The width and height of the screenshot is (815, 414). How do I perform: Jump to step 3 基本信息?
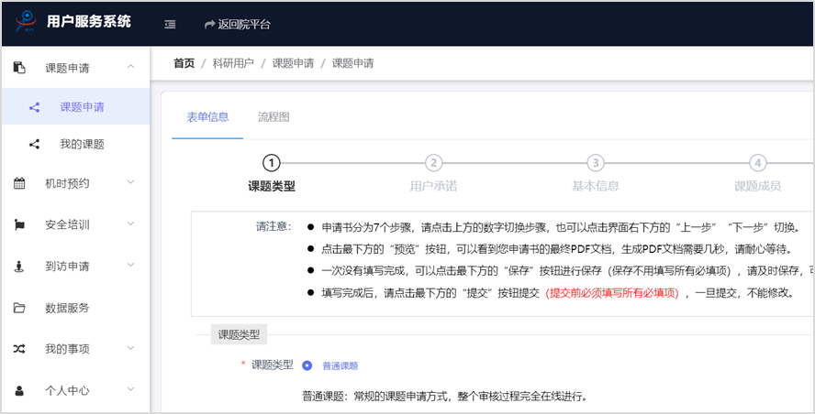595,163
